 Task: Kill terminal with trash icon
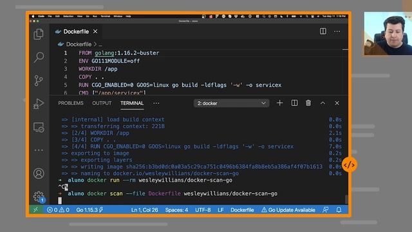[308, 103]
